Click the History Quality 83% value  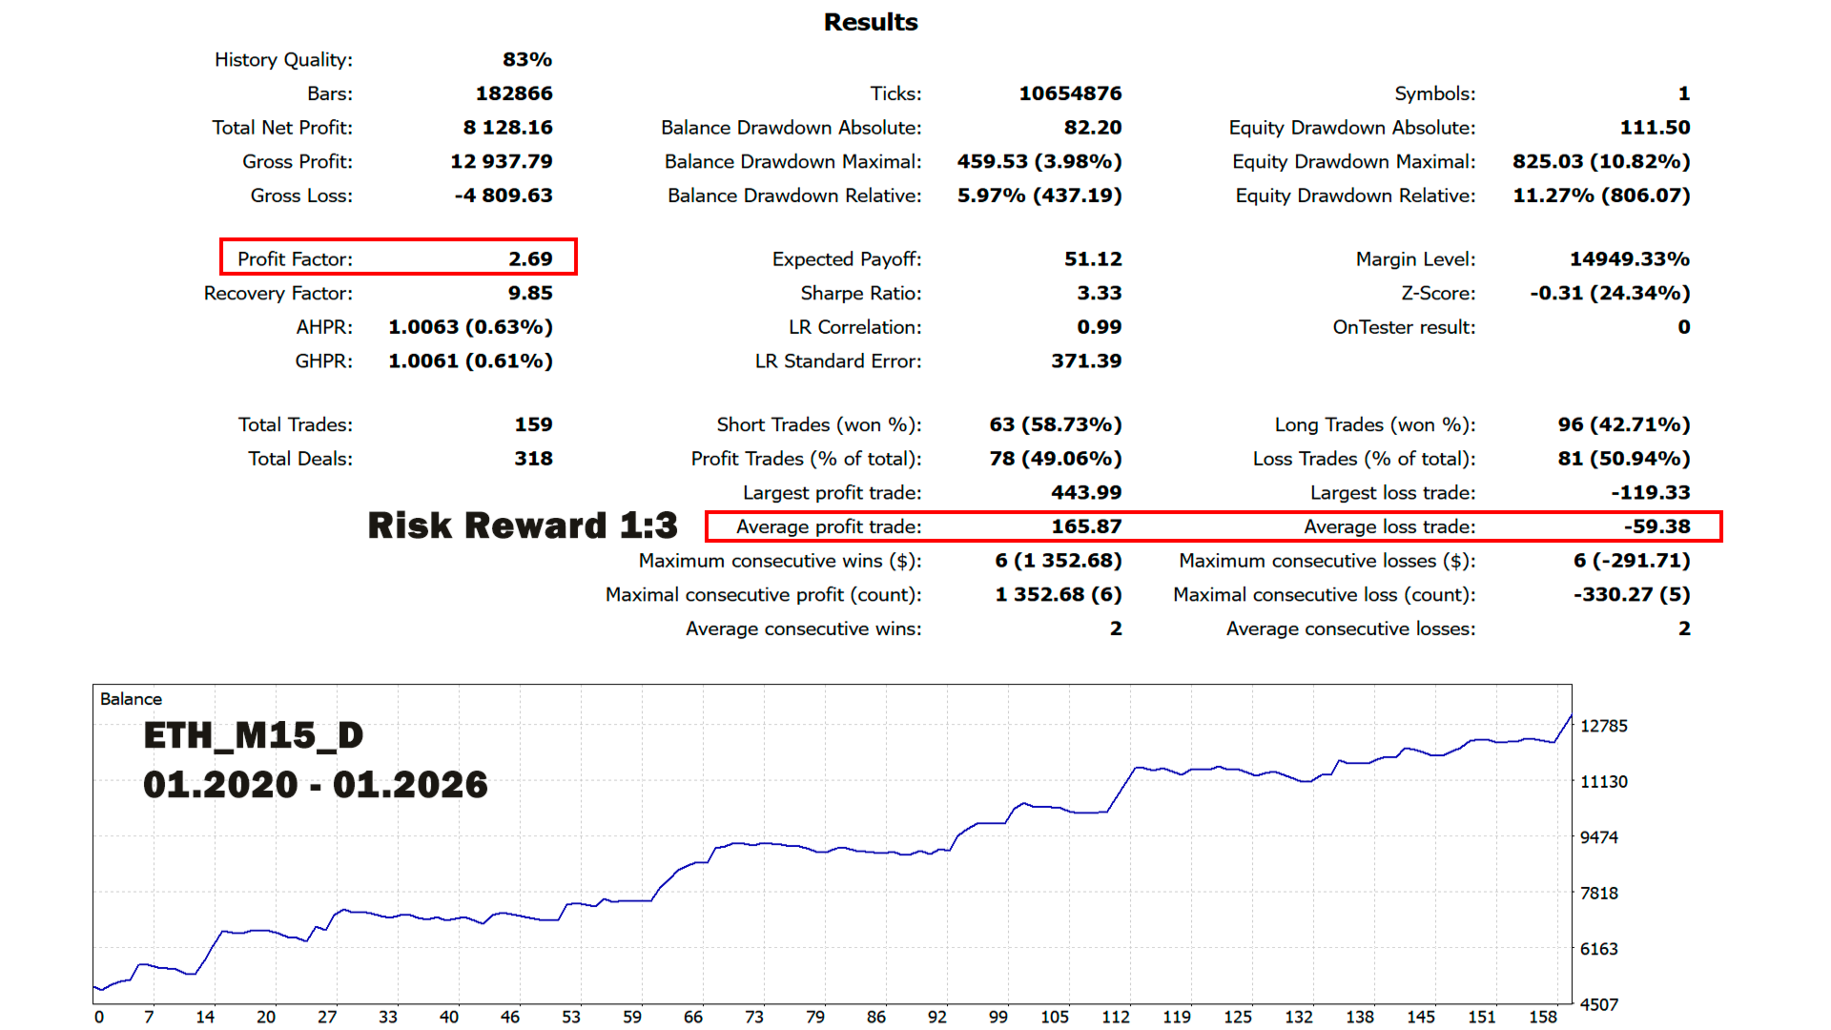click(527, 60)
